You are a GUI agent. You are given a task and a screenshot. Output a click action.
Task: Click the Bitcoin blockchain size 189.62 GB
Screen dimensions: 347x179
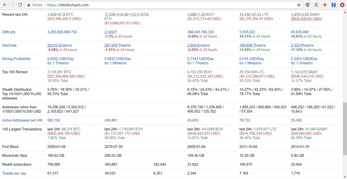click(x=56, y=156)
